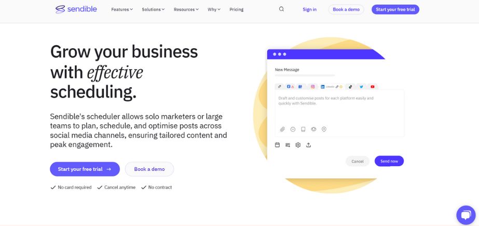479x226 pixels.
Task: Go to the Pricing page
Action: point(237,9)
